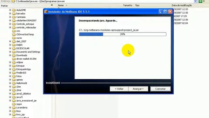Screen dimensions: 209x118
Task: Expand the Controle_estoque folder node
Action: 10,24
